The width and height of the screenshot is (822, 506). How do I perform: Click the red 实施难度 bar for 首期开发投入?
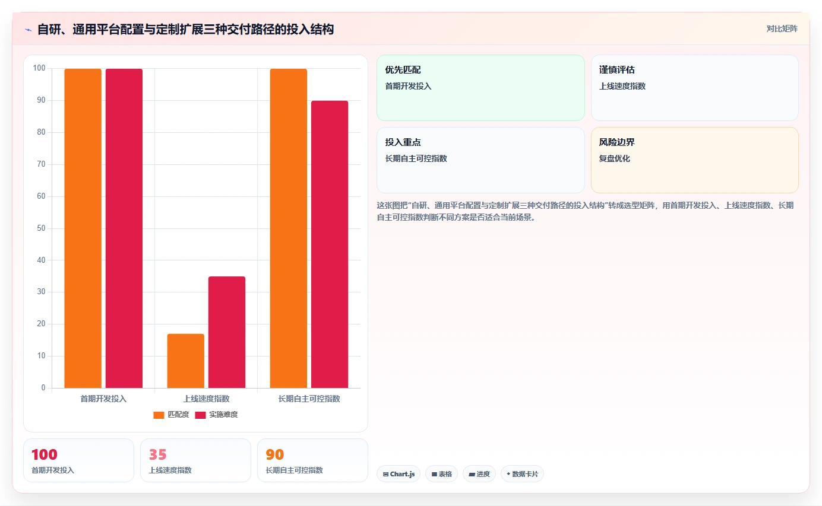click(124, 228)
